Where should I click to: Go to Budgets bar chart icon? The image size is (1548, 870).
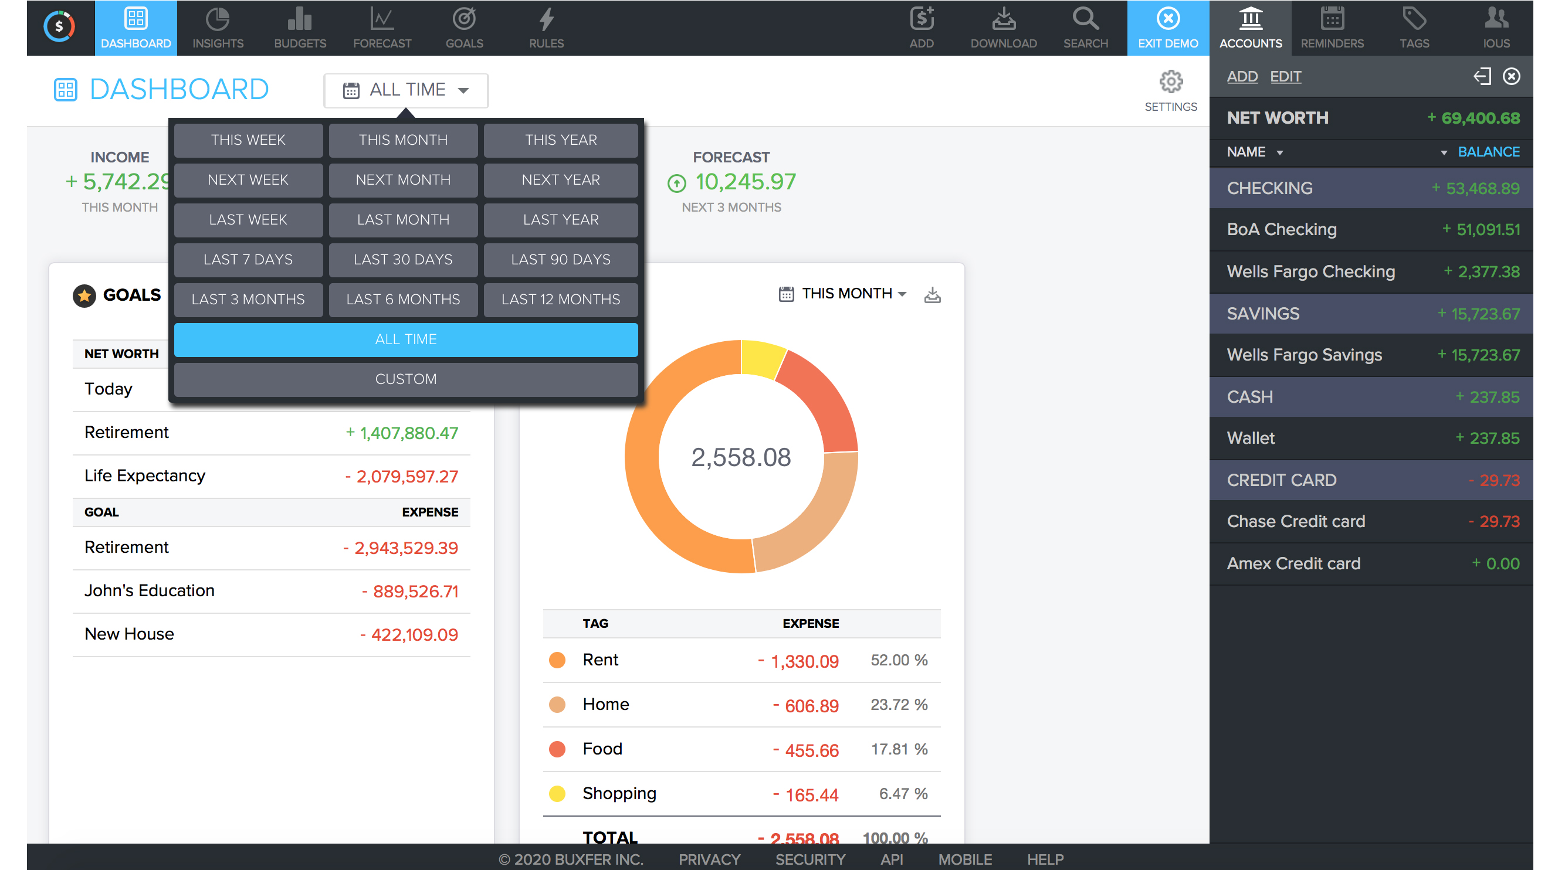tap(300, 19)
